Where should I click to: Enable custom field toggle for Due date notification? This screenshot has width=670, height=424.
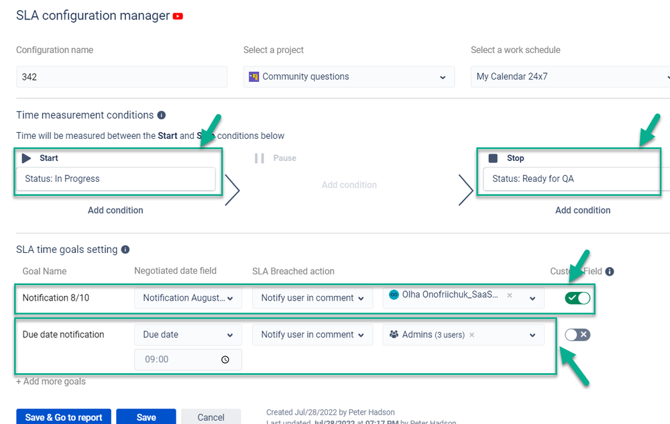pyautogui.click(x=577, y=335)
